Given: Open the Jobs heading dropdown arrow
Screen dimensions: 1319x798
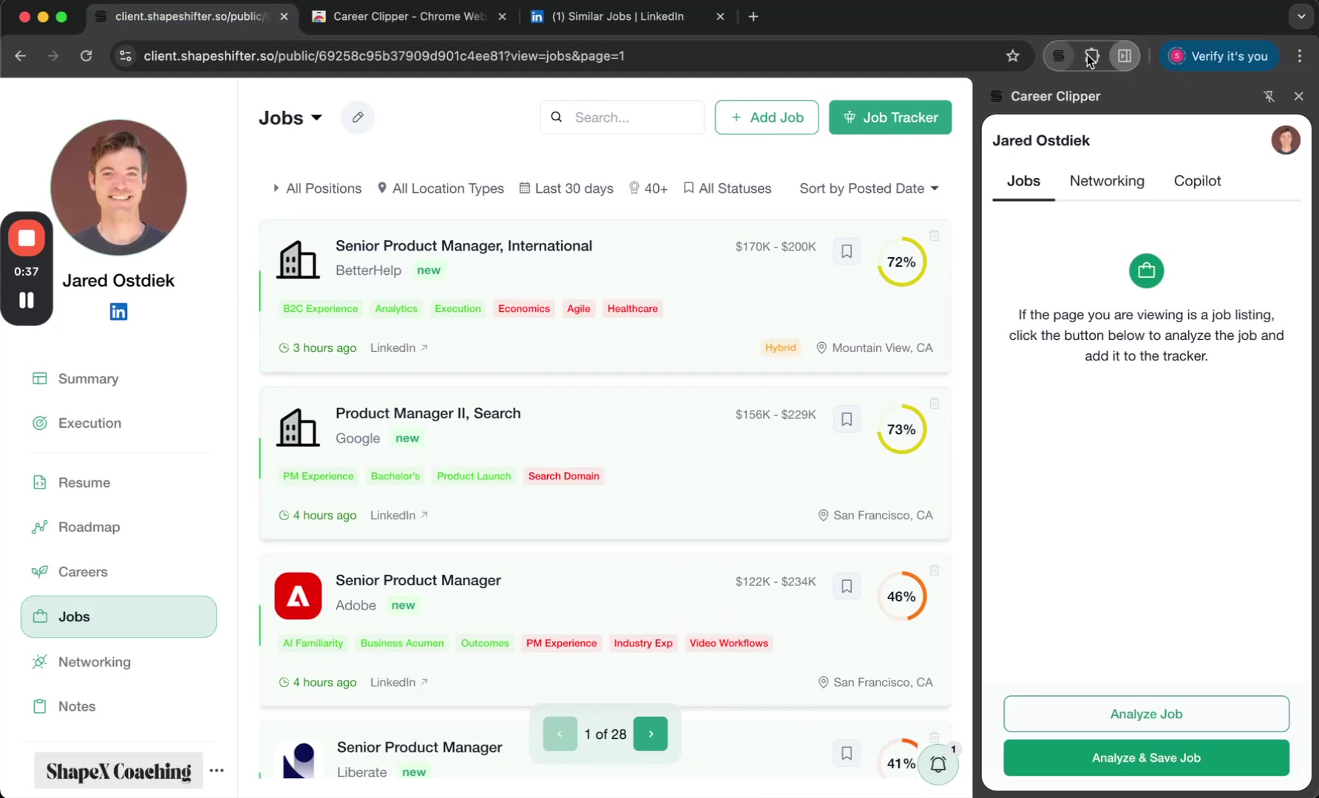Looking at the screenshot, I should click(x=317, y=117).
